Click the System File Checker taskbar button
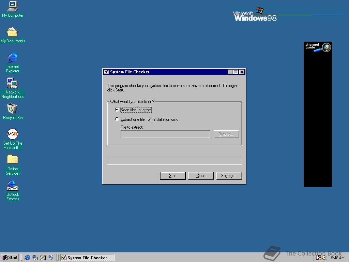 [x=87, y=258]
